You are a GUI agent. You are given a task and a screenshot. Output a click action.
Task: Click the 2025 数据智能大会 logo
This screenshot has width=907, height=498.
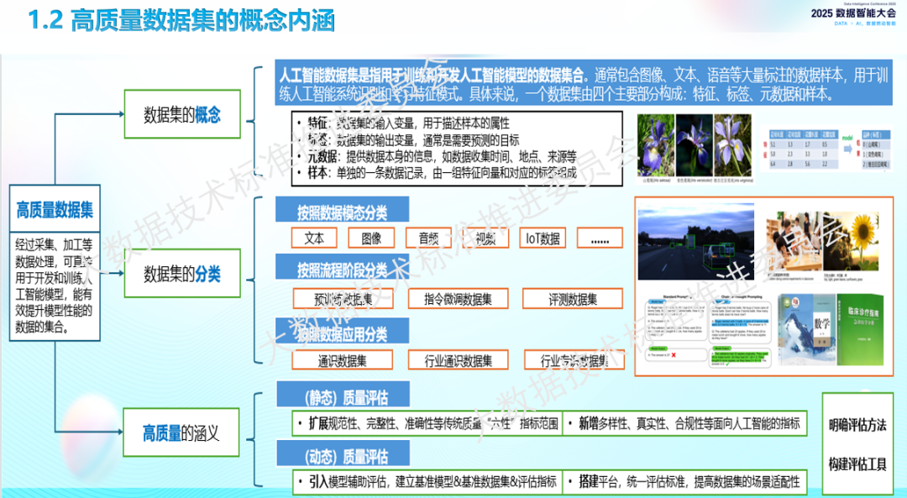click(x=852, y=13)
